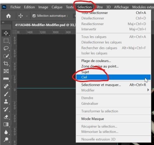Click the Généraliser menu entry
The height and width of the screenshot is (145, 154).
pyautogui.click(x=113, y=103)
